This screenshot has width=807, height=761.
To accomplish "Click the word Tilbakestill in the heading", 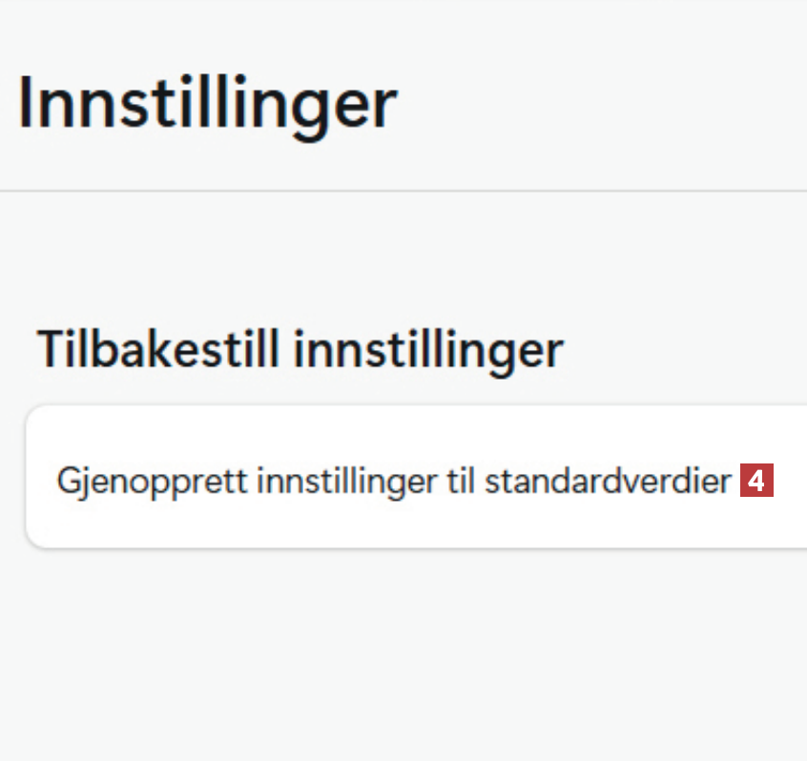I will coord(159,350).
